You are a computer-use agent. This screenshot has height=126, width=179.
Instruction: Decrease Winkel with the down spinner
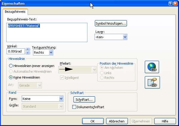tap(28, 53)
